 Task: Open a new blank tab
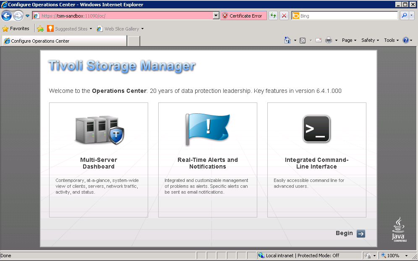pyautogui.click(x=133, y=41)
